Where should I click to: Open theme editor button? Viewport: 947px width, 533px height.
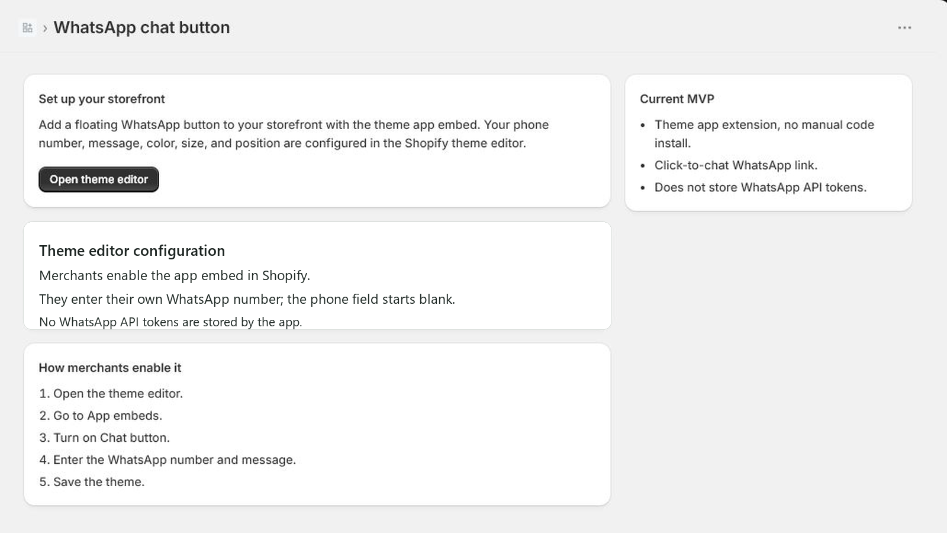click(x=99, y=179)
